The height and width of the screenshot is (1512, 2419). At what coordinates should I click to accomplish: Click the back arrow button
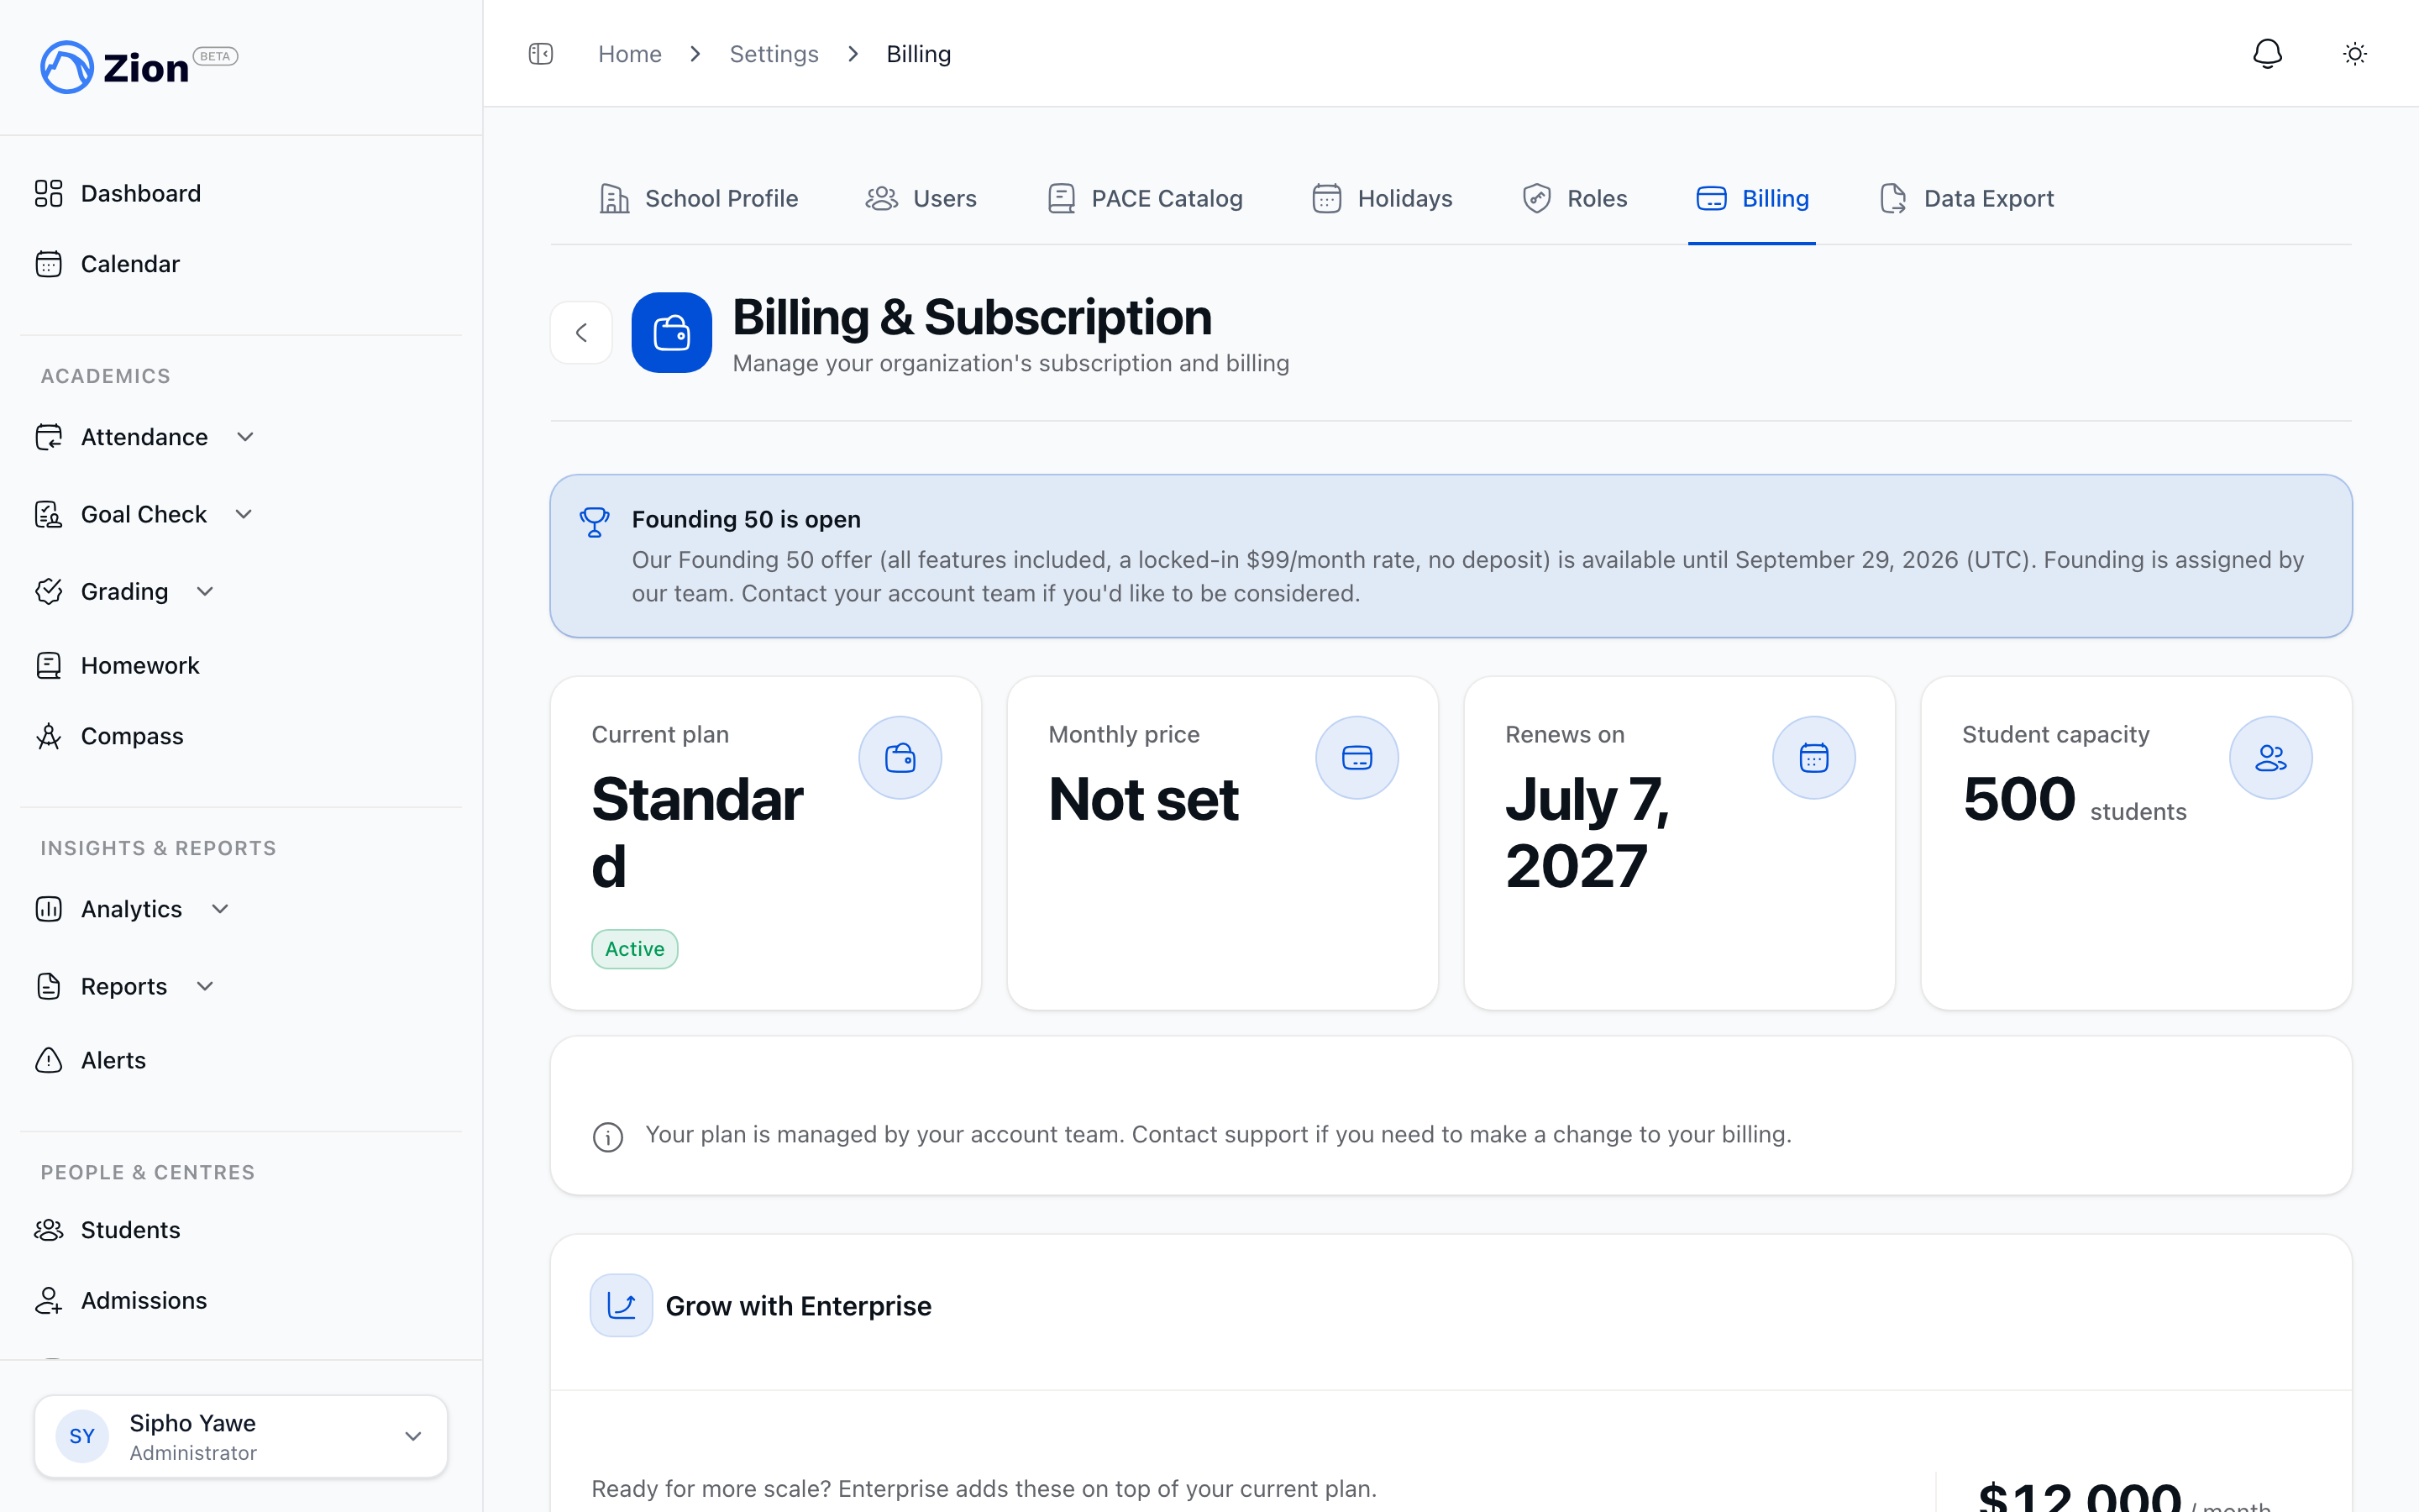tap(580, 333)
